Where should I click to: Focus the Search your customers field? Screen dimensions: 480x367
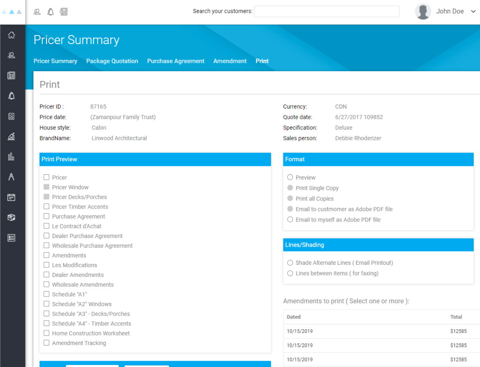coord(327,11)
